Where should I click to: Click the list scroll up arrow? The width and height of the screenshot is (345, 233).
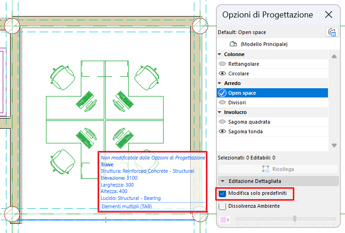[x=334, y=57]
